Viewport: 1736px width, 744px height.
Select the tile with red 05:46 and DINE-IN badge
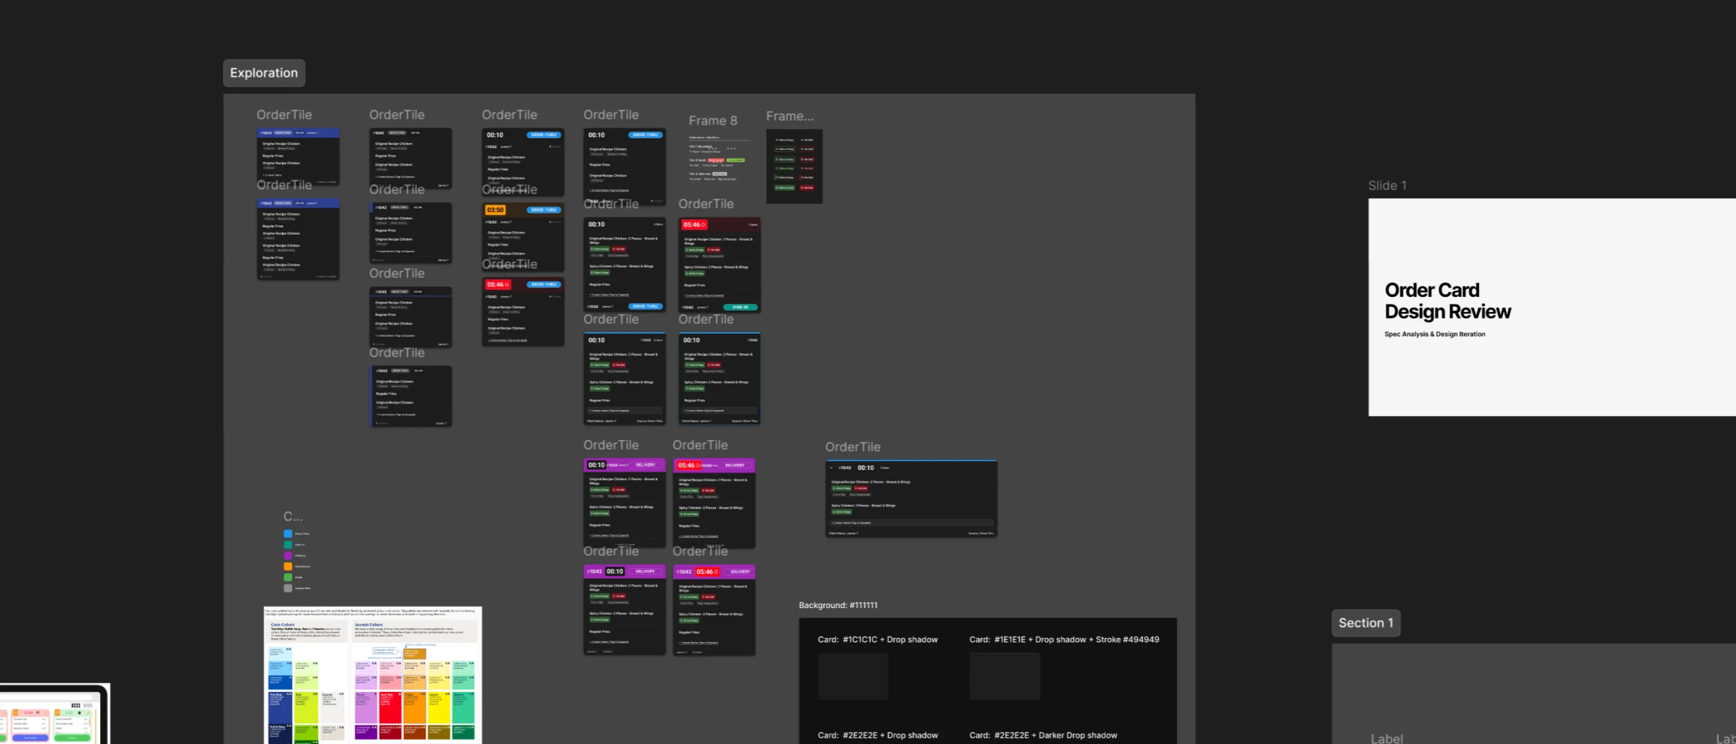[x=719, y=265]
